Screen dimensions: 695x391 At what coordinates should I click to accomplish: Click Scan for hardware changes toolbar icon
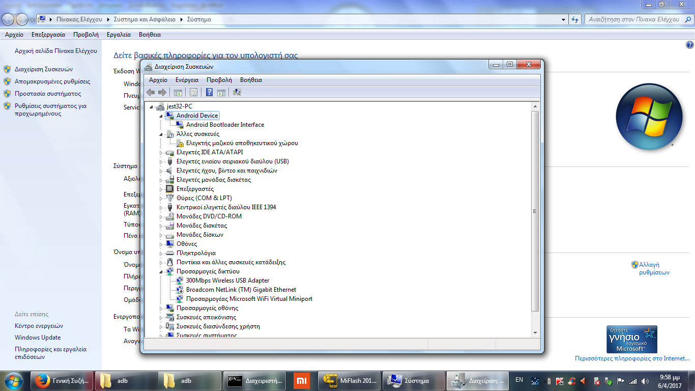[x=237, y=92]
